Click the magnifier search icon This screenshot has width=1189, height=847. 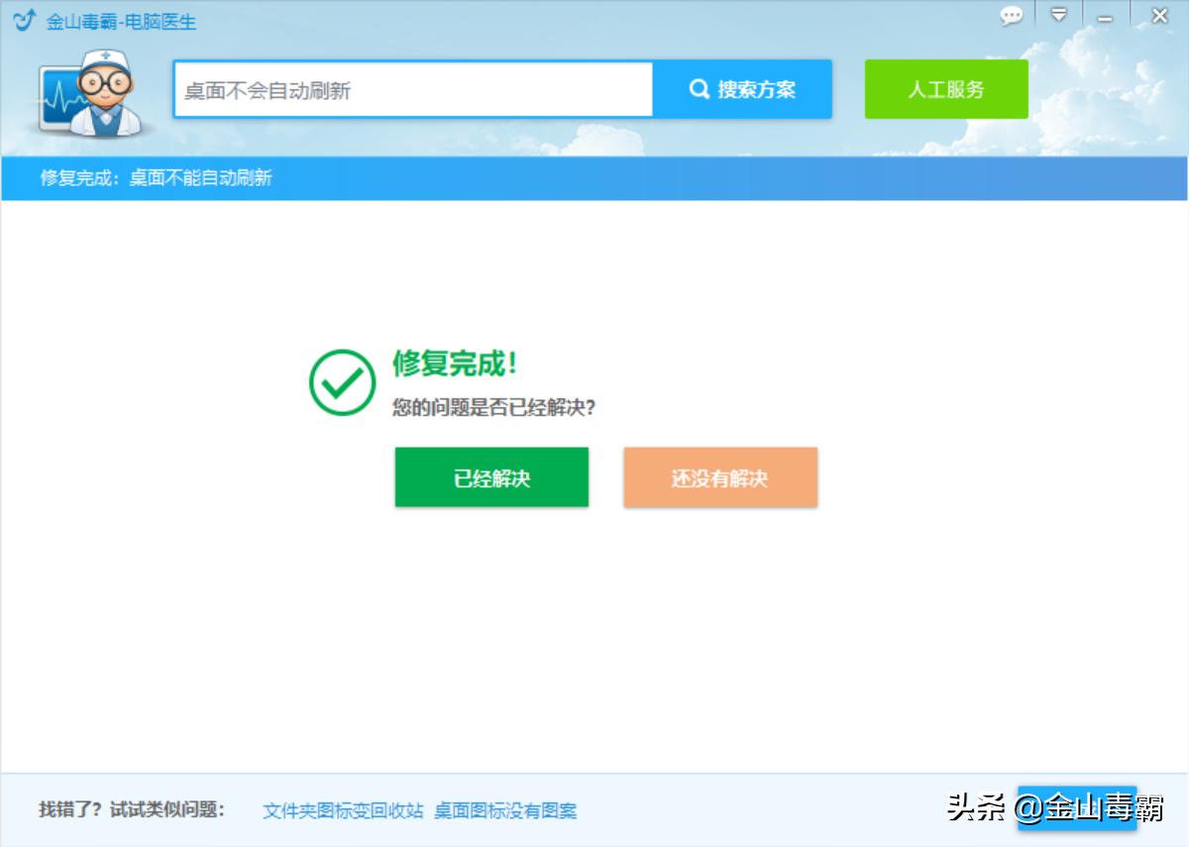click(x=700, y=88)
